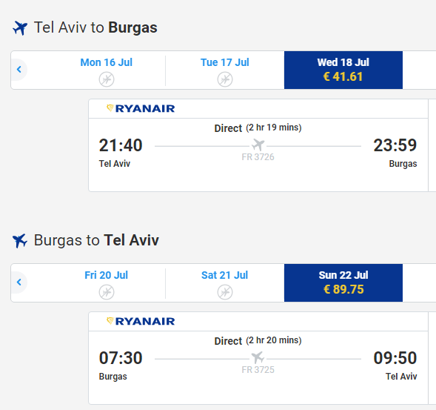Select the Sat 21 Jul date tab
The image size is (436, 410).
coord(225,283)
